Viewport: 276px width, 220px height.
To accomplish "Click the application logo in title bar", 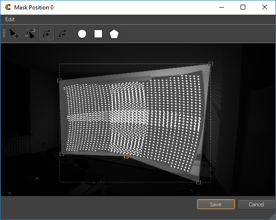I will [8, 8].
